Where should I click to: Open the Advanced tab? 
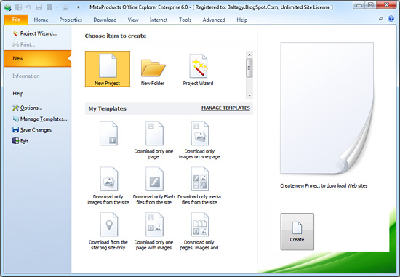(x=214, y=20)
